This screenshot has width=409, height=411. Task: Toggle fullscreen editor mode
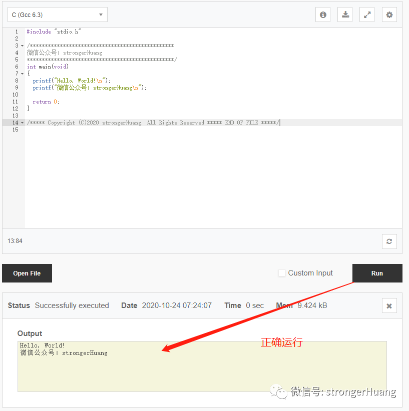pos(367,14)
